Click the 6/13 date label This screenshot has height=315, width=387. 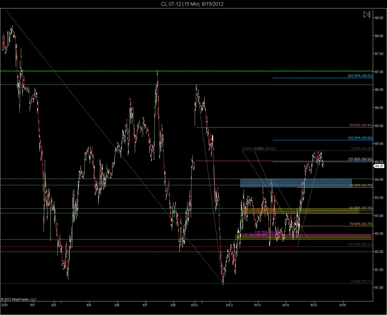click(258, 305)
